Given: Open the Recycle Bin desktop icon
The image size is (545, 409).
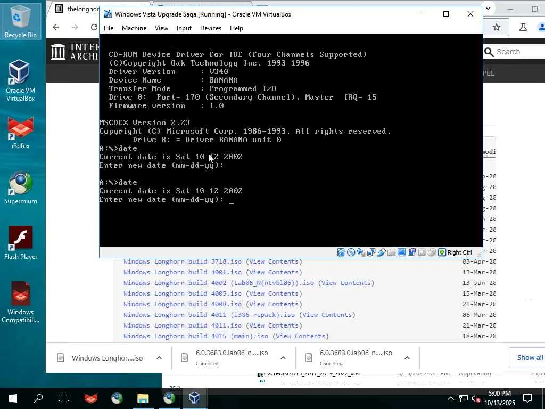Looking at the screenshot, I should coord(21,21).
